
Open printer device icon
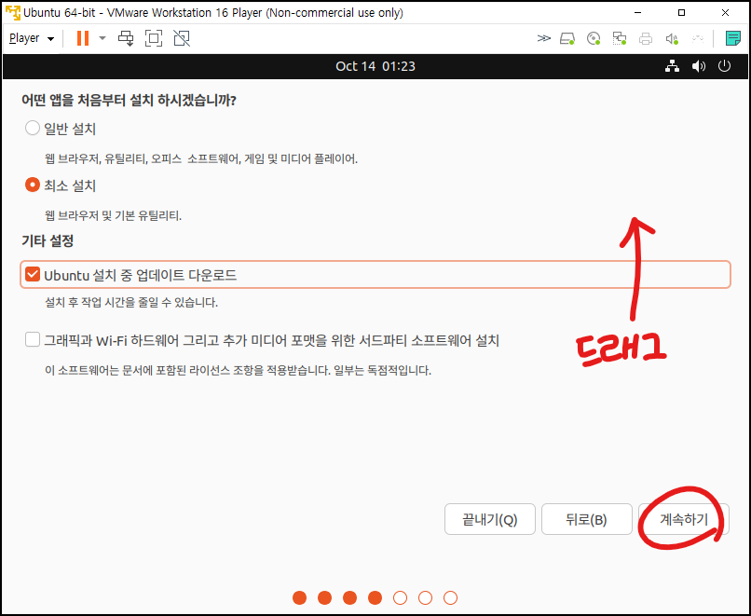coord(646,38)
